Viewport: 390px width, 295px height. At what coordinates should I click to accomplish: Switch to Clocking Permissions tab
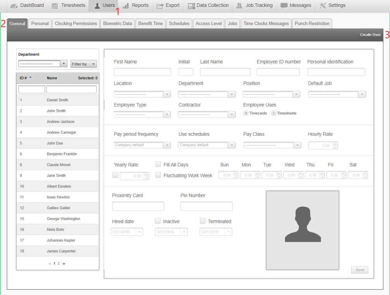(x=76, y=24)
